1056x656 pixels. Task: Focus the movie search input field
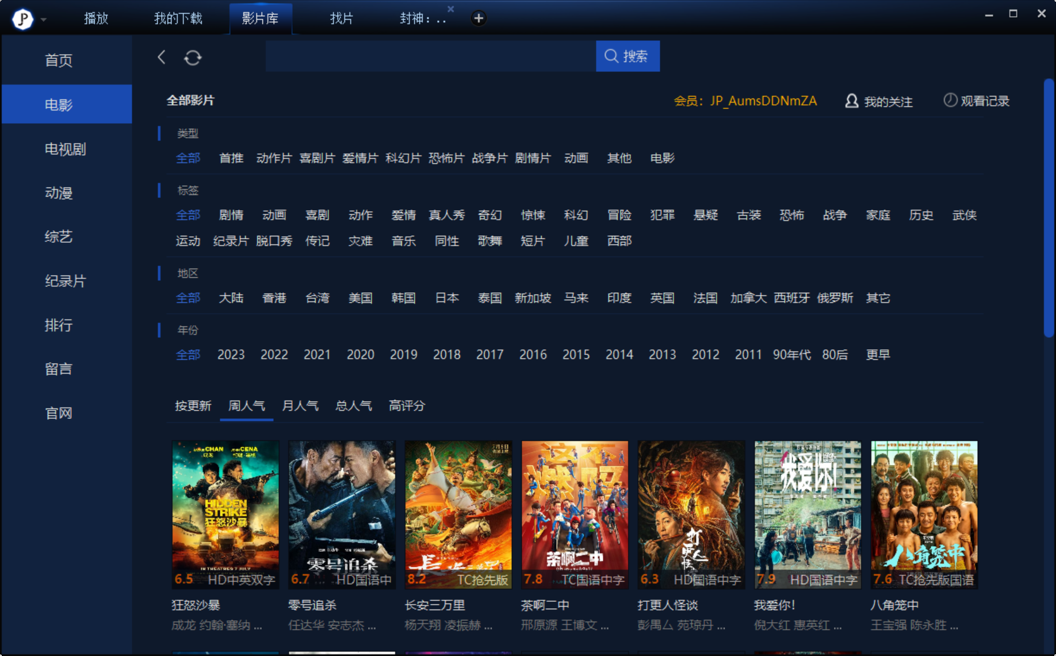coord(431,56)
